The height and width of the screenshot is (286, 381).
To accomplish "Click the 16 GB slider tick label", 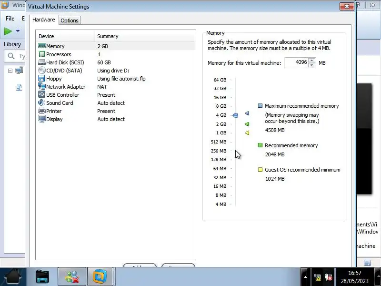I will (x=220, y=97).
